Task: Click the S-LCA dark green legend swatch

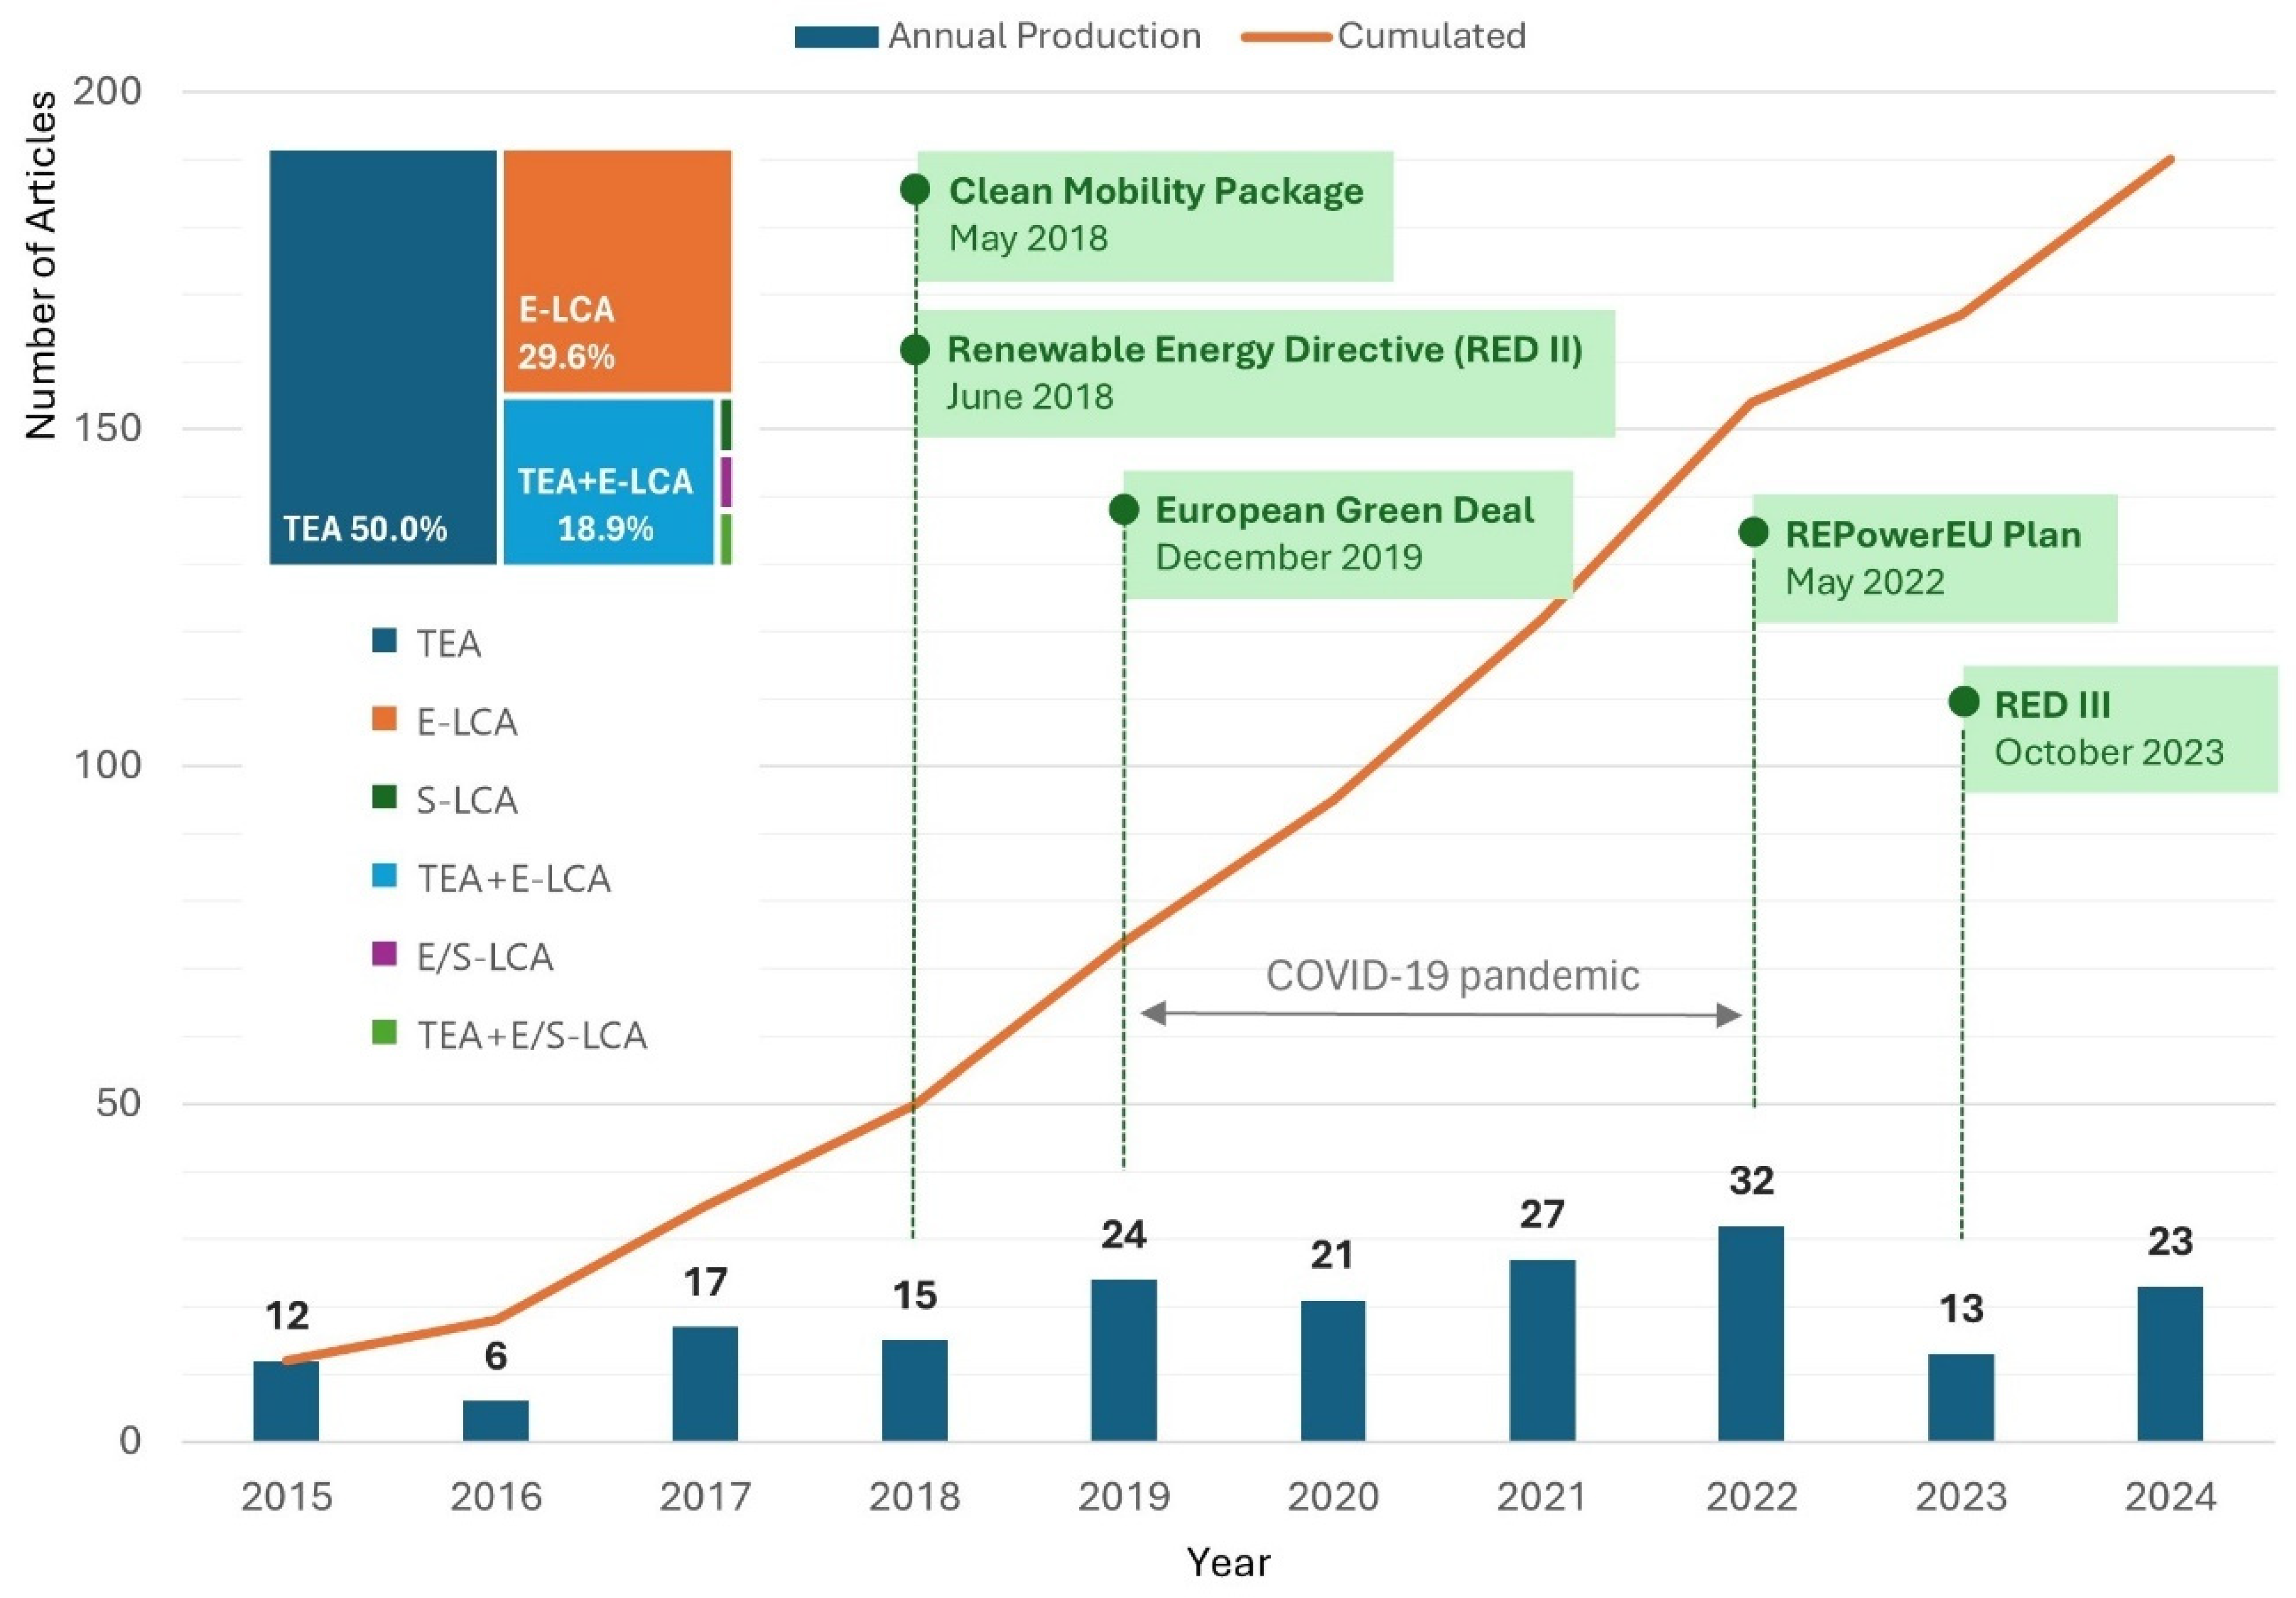Action: [385, 797]
